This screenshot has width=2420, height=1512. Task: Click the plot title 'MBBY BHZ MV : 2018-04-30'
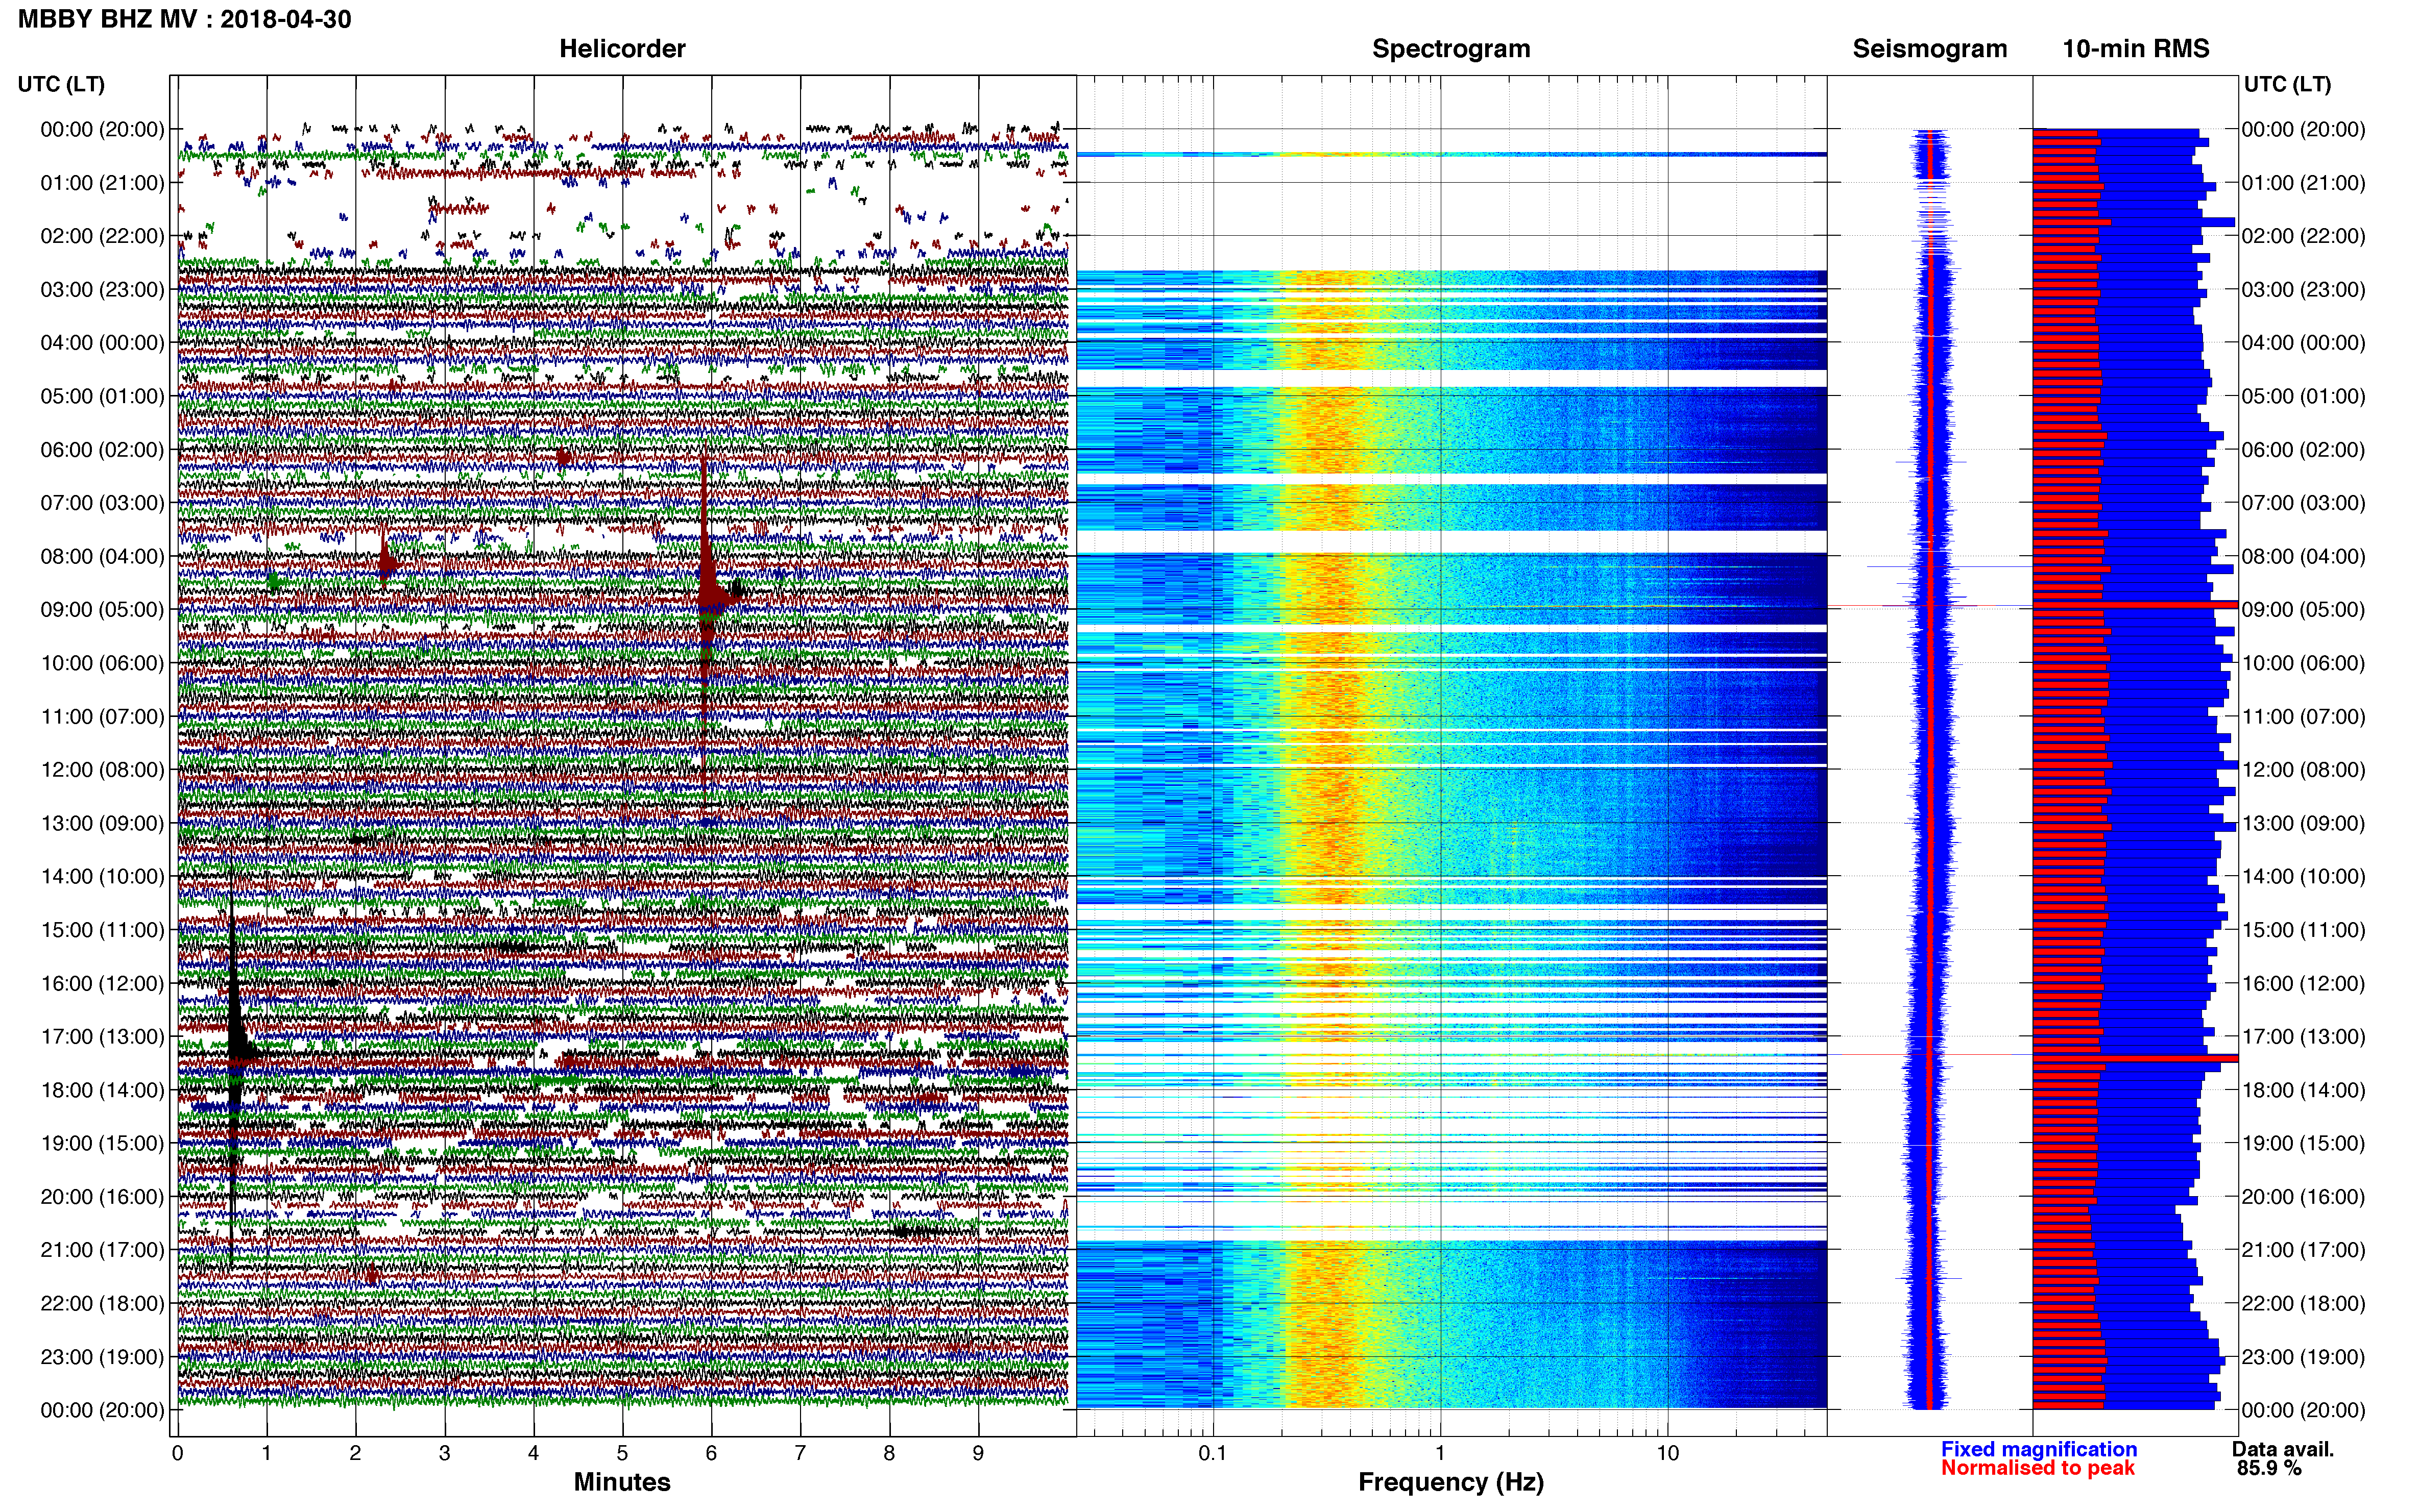click(185, 19)
